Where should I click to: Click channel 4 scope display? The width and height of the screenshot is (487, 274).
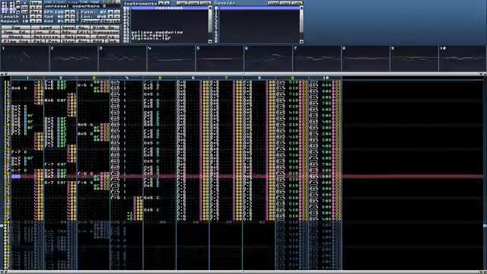(x=171, y=59)
